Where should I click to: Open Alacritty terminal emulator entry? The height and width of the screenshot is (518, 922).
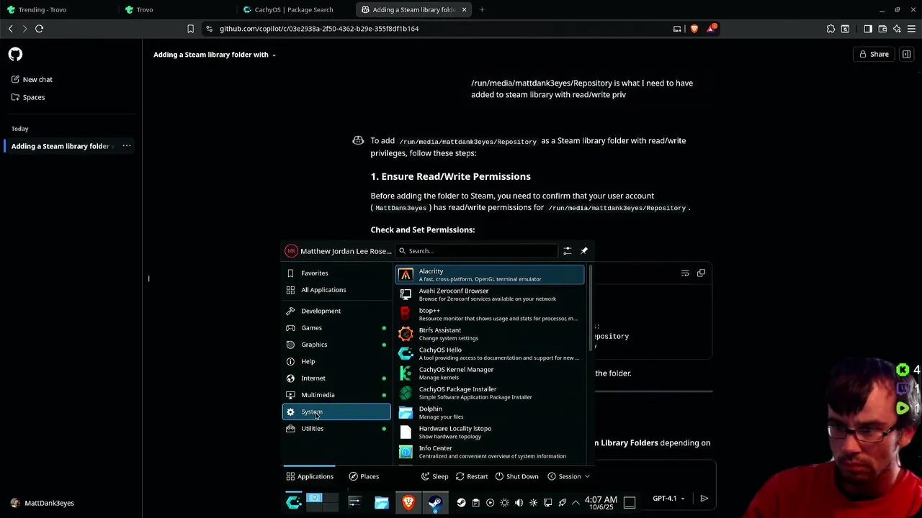[x=490, y=275]
